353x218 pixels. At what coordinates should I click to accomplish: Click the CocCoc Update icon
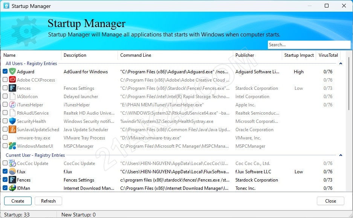[12, 163]
